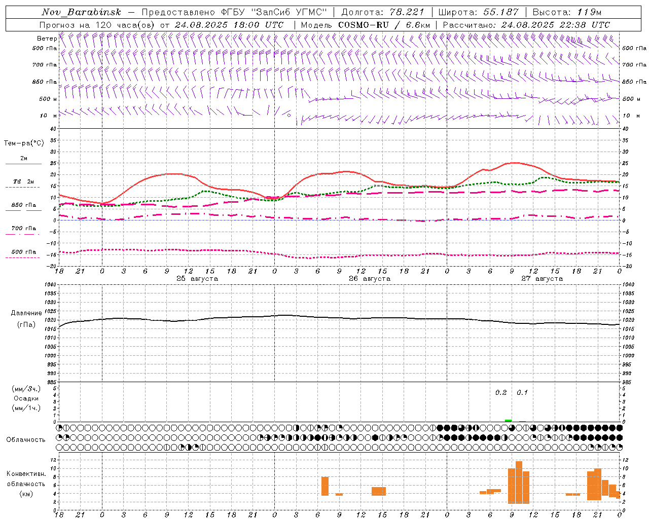Click the 25 августа date label
649x519 pixels.
[197, 279]
